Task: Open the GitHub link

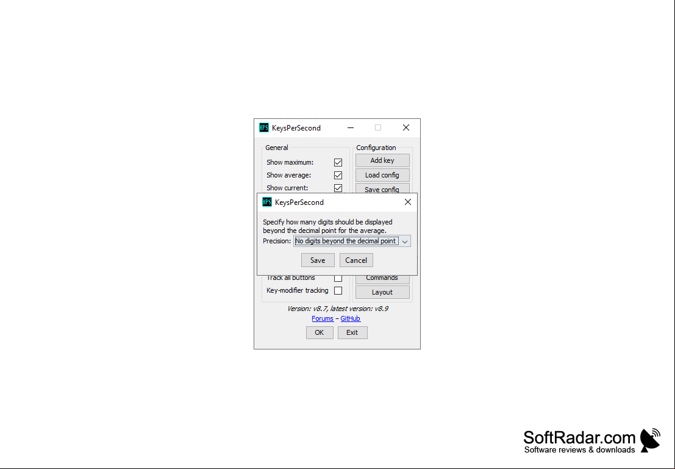Action: (351, 318)
